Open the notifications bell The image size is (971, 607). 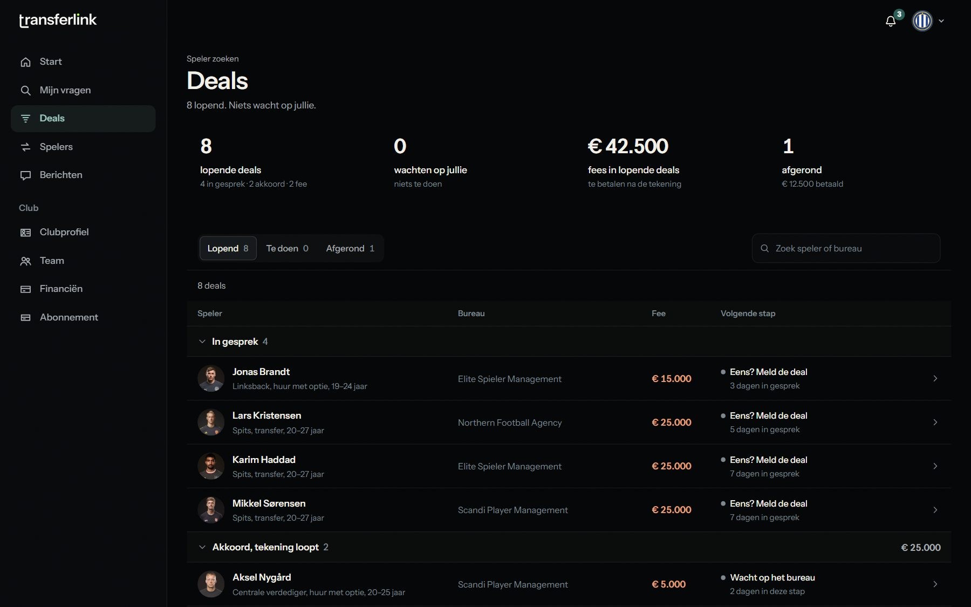[x=891, y=21]
